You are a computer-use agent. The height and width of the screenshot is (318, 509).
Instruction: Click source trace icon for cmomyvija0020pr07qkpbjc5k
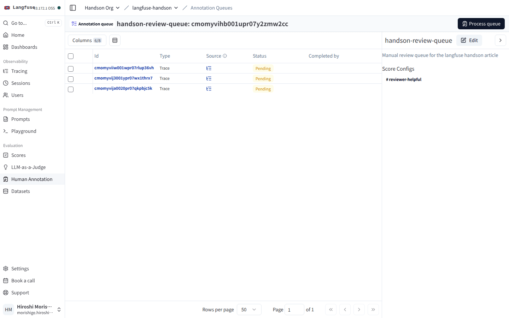click(209, 89)
